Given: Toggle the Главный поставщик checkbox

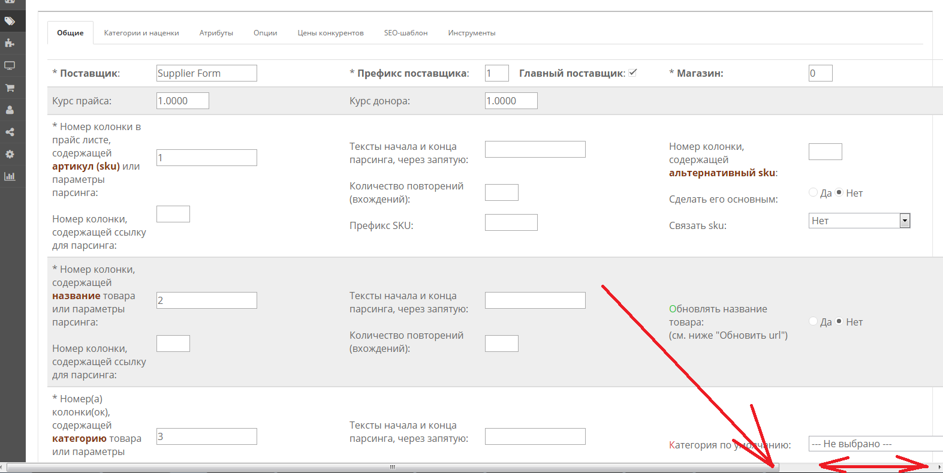Looking at the screenshot, I should point(633,73).
